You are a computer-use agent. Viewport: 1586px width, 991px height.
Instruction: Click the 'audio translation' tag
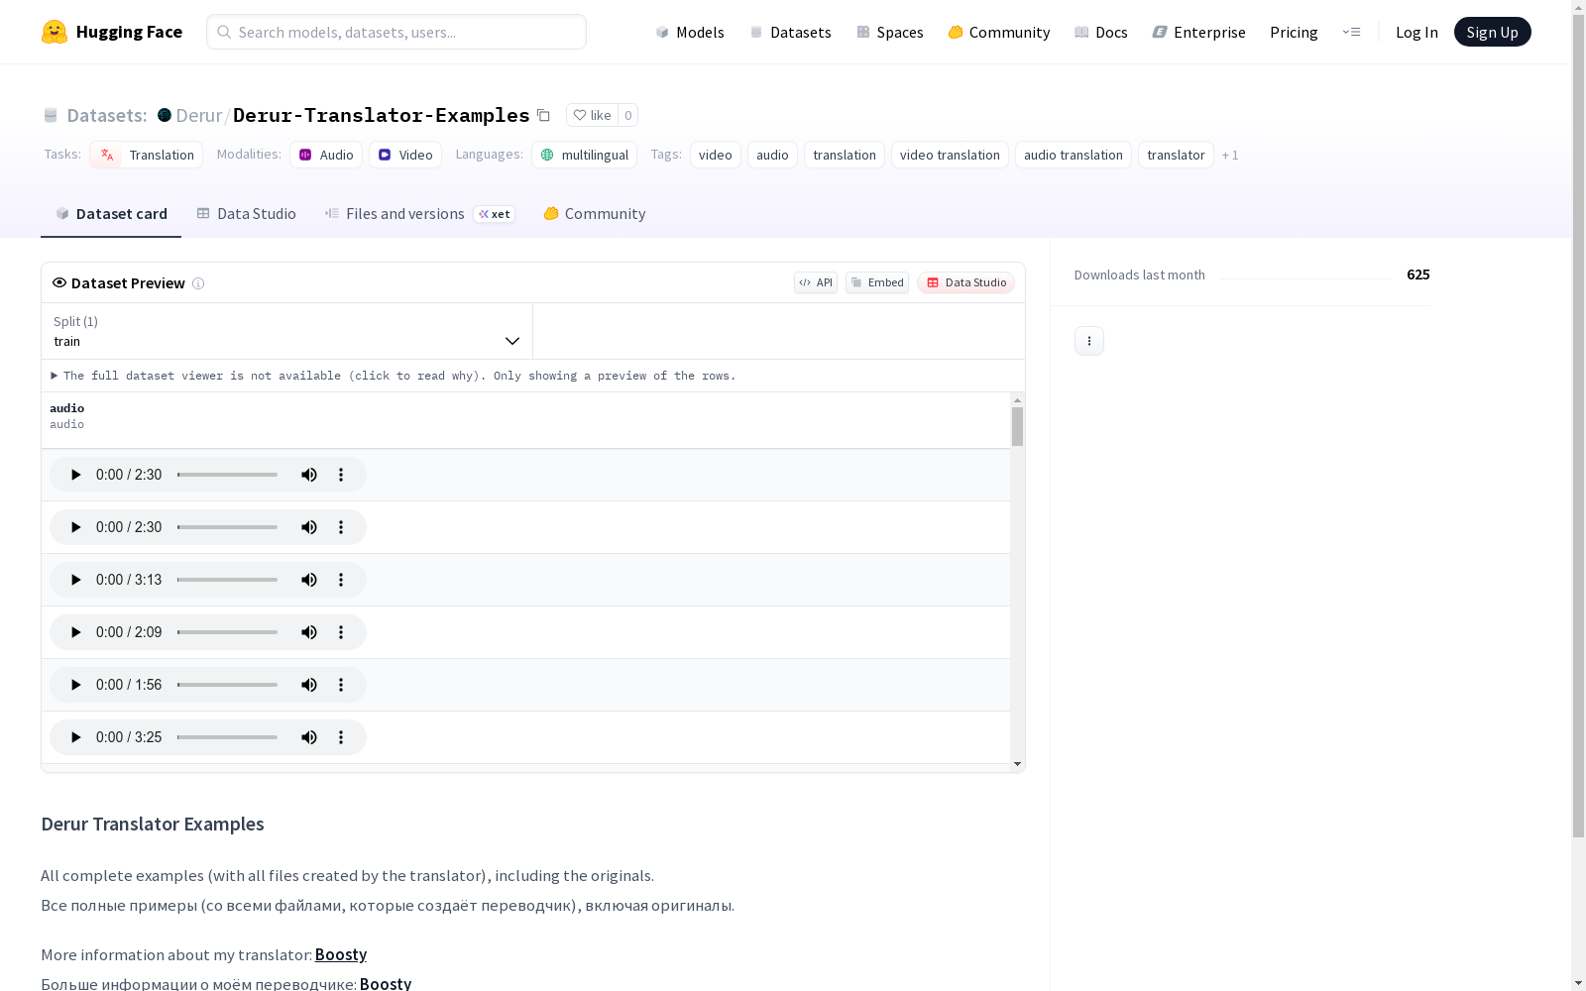pos(1074,155)
